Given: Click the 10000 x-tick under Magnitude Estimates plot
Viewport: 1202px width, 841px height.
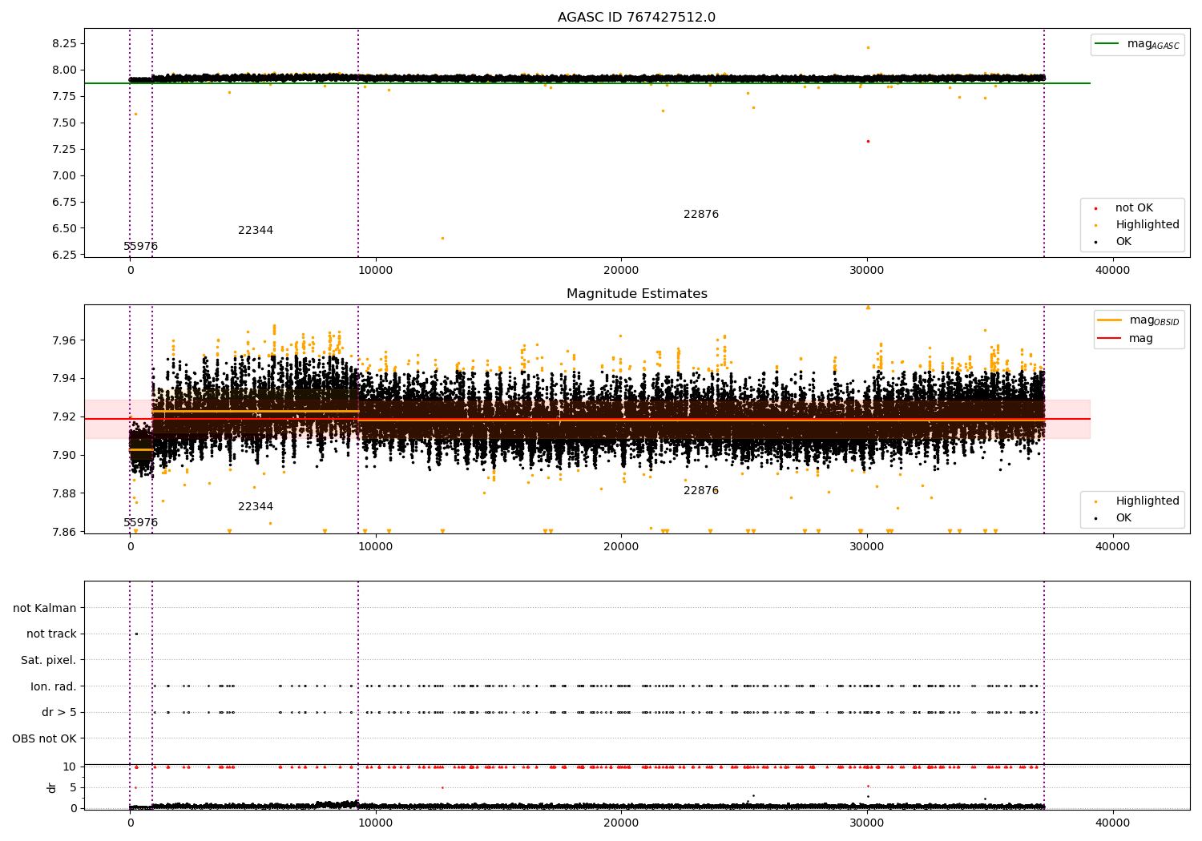Looking at the screenshot, I should pyautogui.click(x=376, y=547).
